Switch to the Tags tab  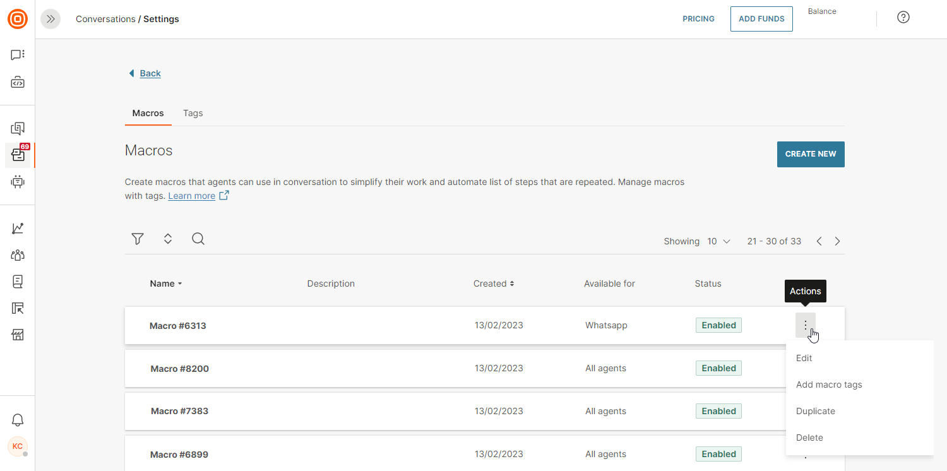[x=193, y=113]
